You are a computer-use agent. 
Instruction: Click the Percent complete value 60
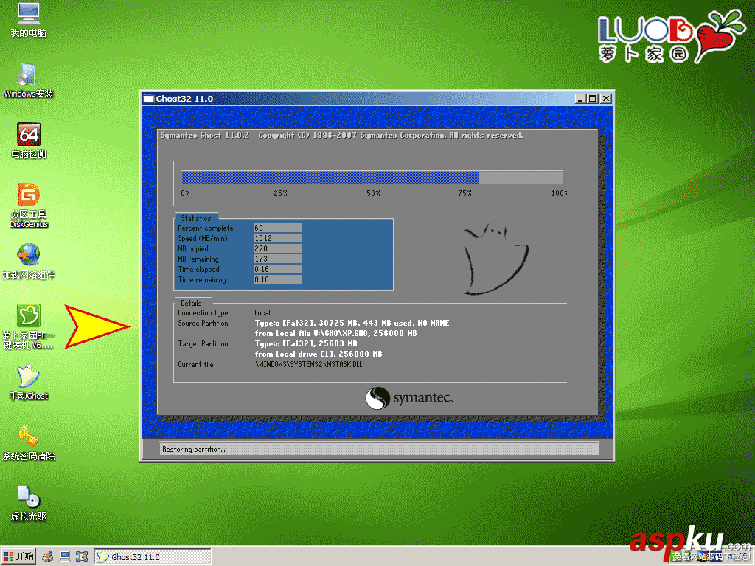click(x=278, y=228)
